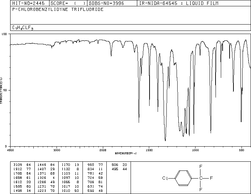Viewport: 251px width, 194px height.
Task: Click the deepest absorption peak near 1326
Action: click(165, 140)
